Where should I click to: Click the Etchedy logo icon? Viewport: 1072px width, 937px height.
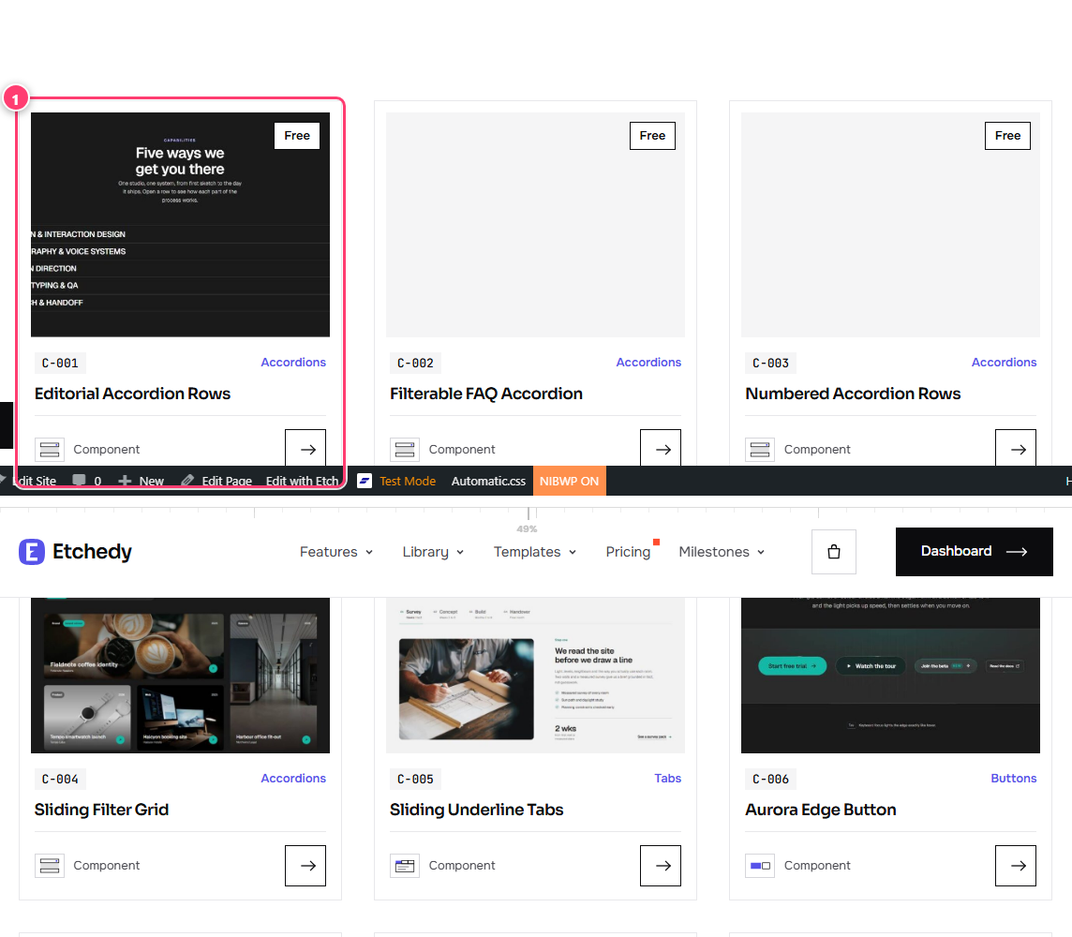point(32,552)
